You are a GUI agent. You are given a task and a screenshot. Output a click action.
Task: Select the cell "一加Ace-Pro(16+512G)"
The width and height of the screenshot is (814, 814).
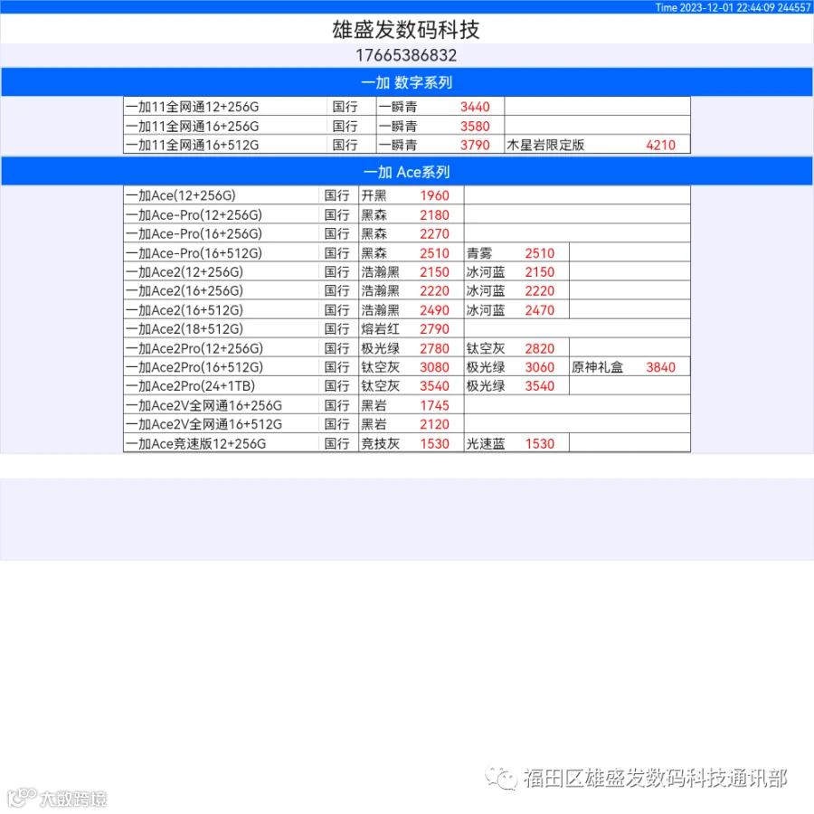pos(194,253)
